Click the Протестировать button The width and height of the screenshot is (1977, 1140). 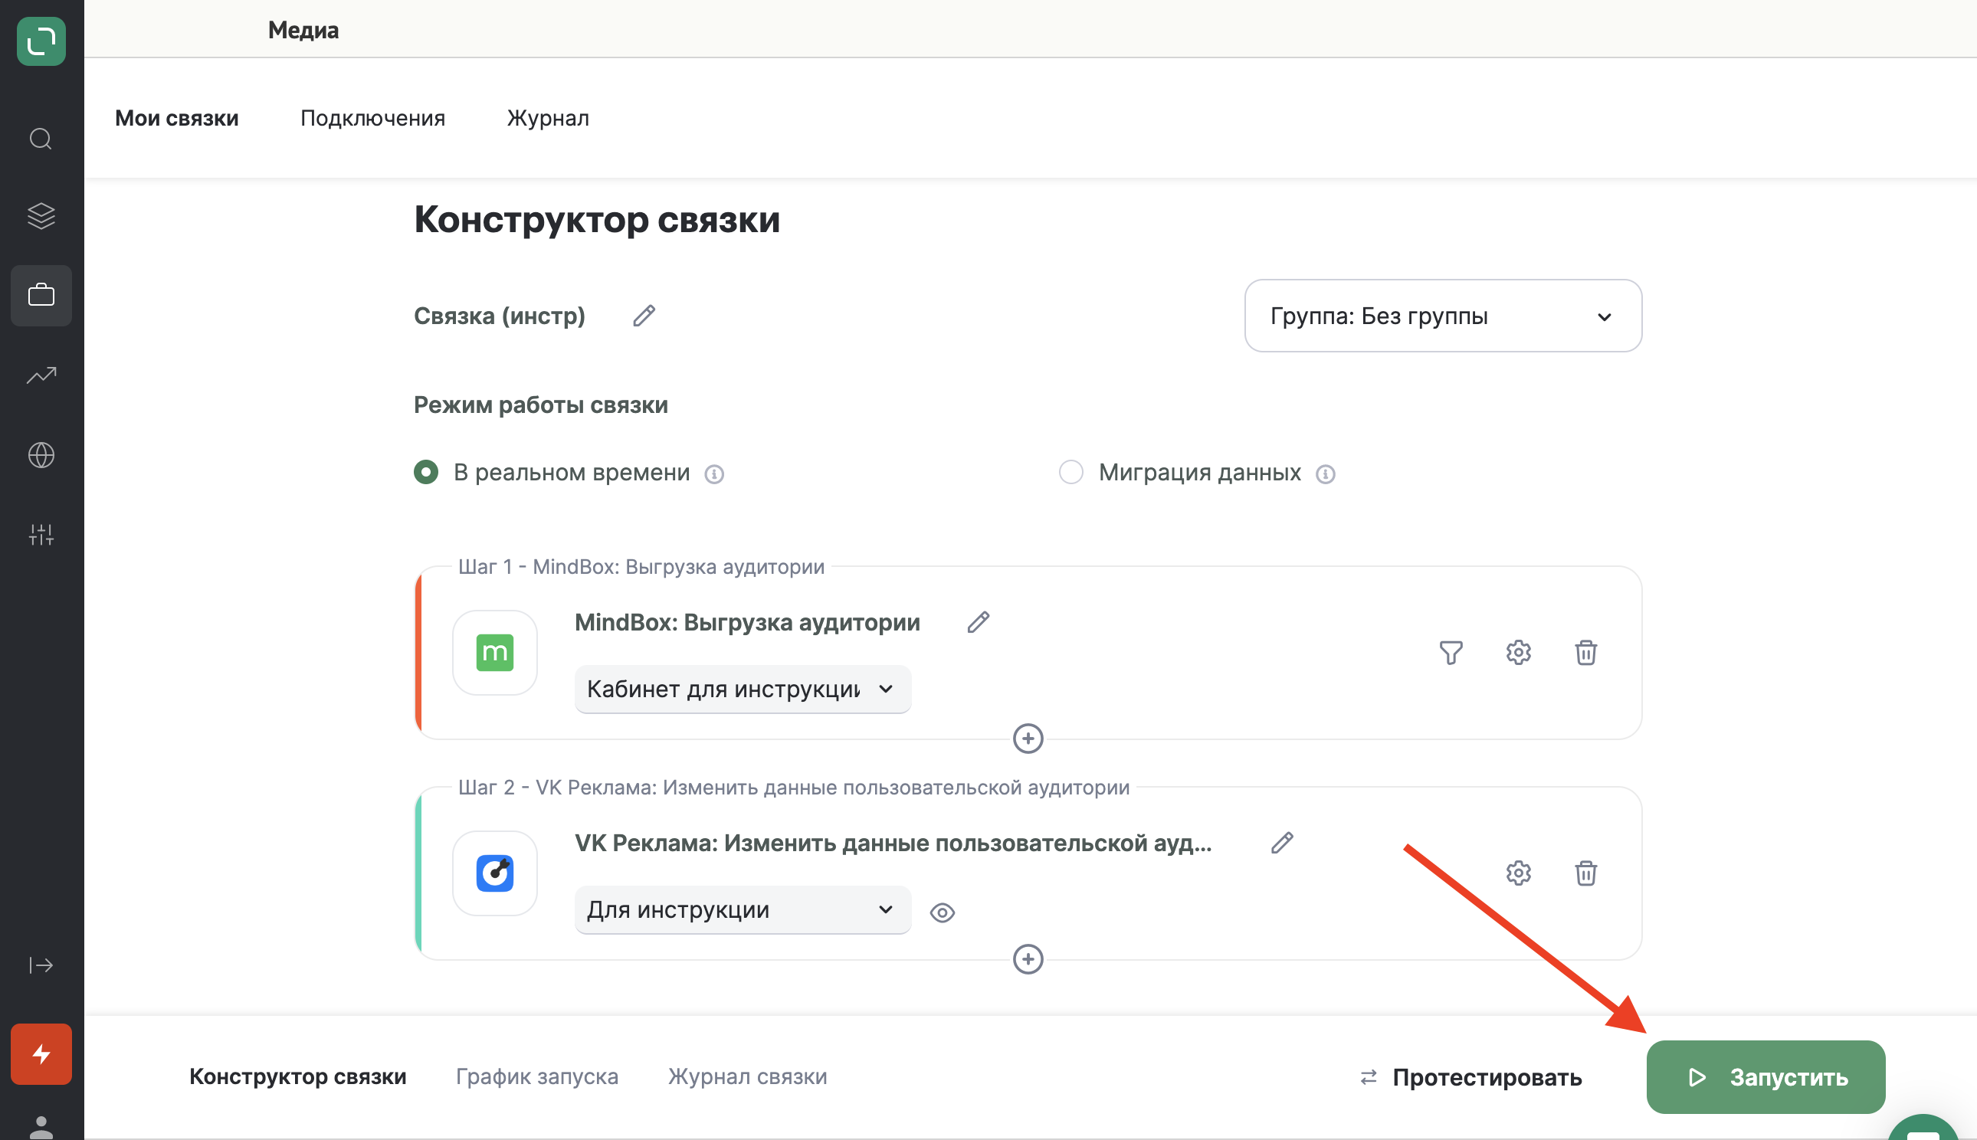pyautogui.click(x=1471, y=1077)
